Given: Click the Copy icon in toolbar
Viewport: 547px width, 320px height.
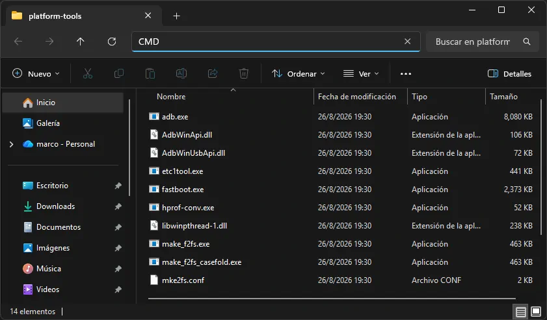Looking at the screenshot, I should pyautogui.click(x=119, y=73).
